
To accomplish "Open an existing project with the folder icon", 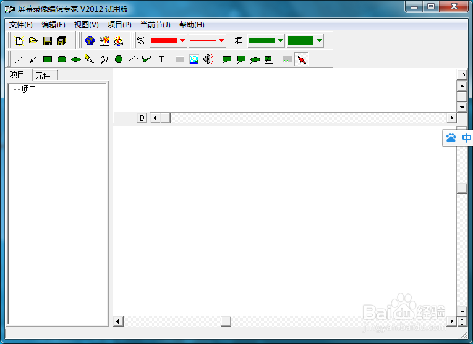I will click(33, 40).
